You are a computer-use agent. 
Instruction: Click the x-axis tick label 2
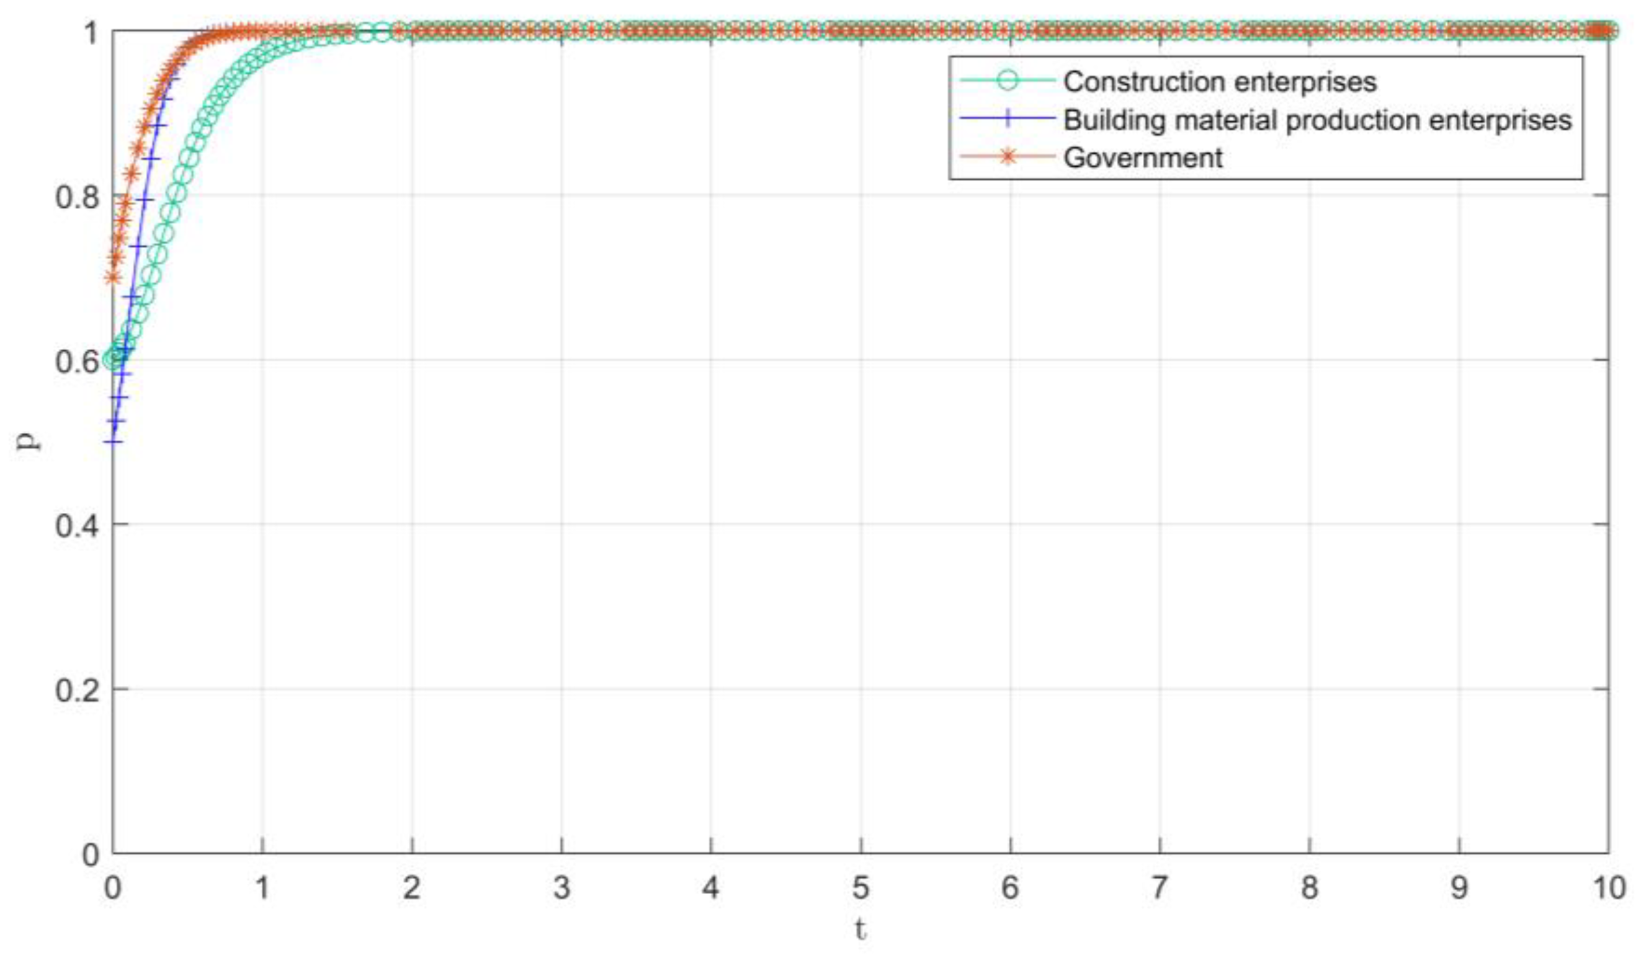[x=411, y=888]
